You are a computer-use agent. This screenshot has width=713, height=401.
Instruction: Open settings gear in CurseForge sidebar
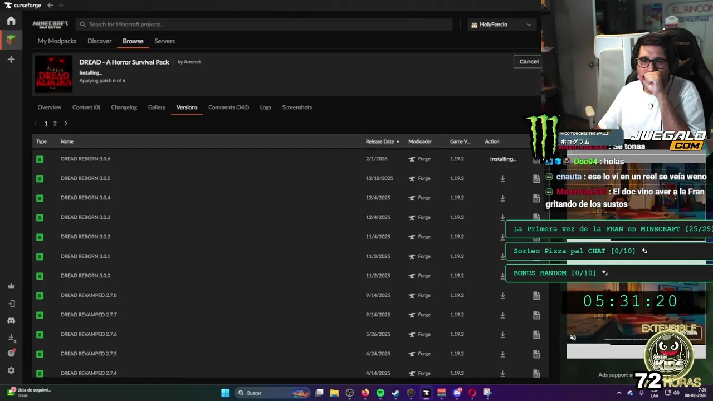pos(11,370)
